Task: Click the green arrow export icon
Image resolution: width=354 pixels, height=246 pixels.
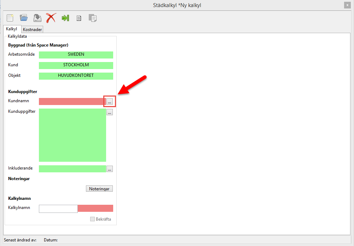Action: (65, 18)
